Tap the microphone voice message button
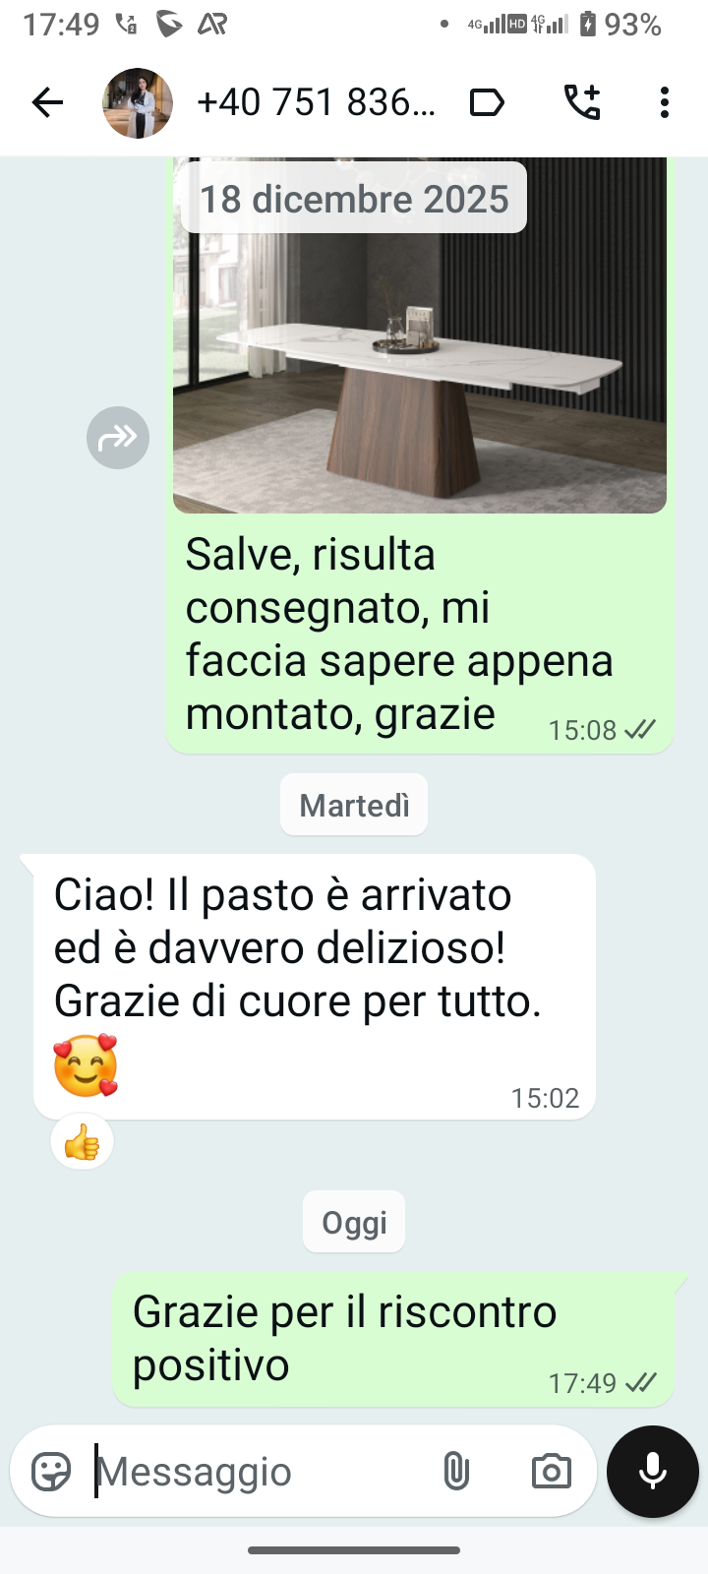Screen dimensions: 708x1574 pos(653,1472)
